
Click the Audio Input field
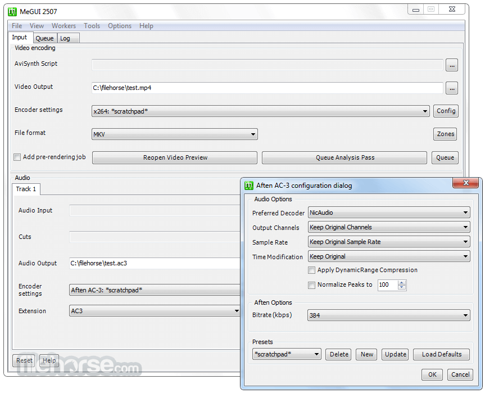click(x=155, y=210)
